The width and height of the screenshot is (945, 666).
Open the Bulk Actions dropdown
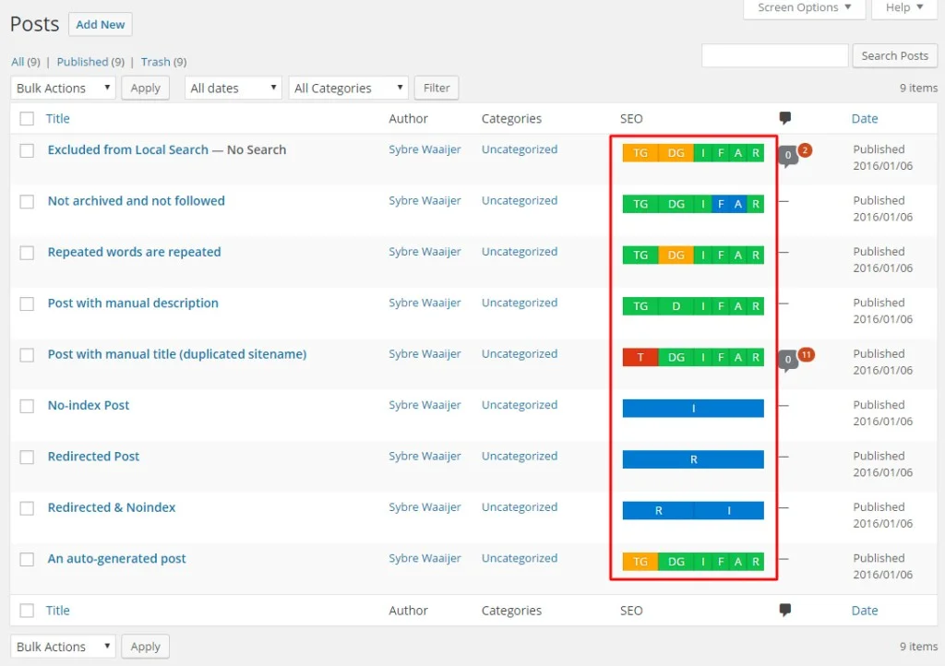pyautogui.click(x=62, y=88)
